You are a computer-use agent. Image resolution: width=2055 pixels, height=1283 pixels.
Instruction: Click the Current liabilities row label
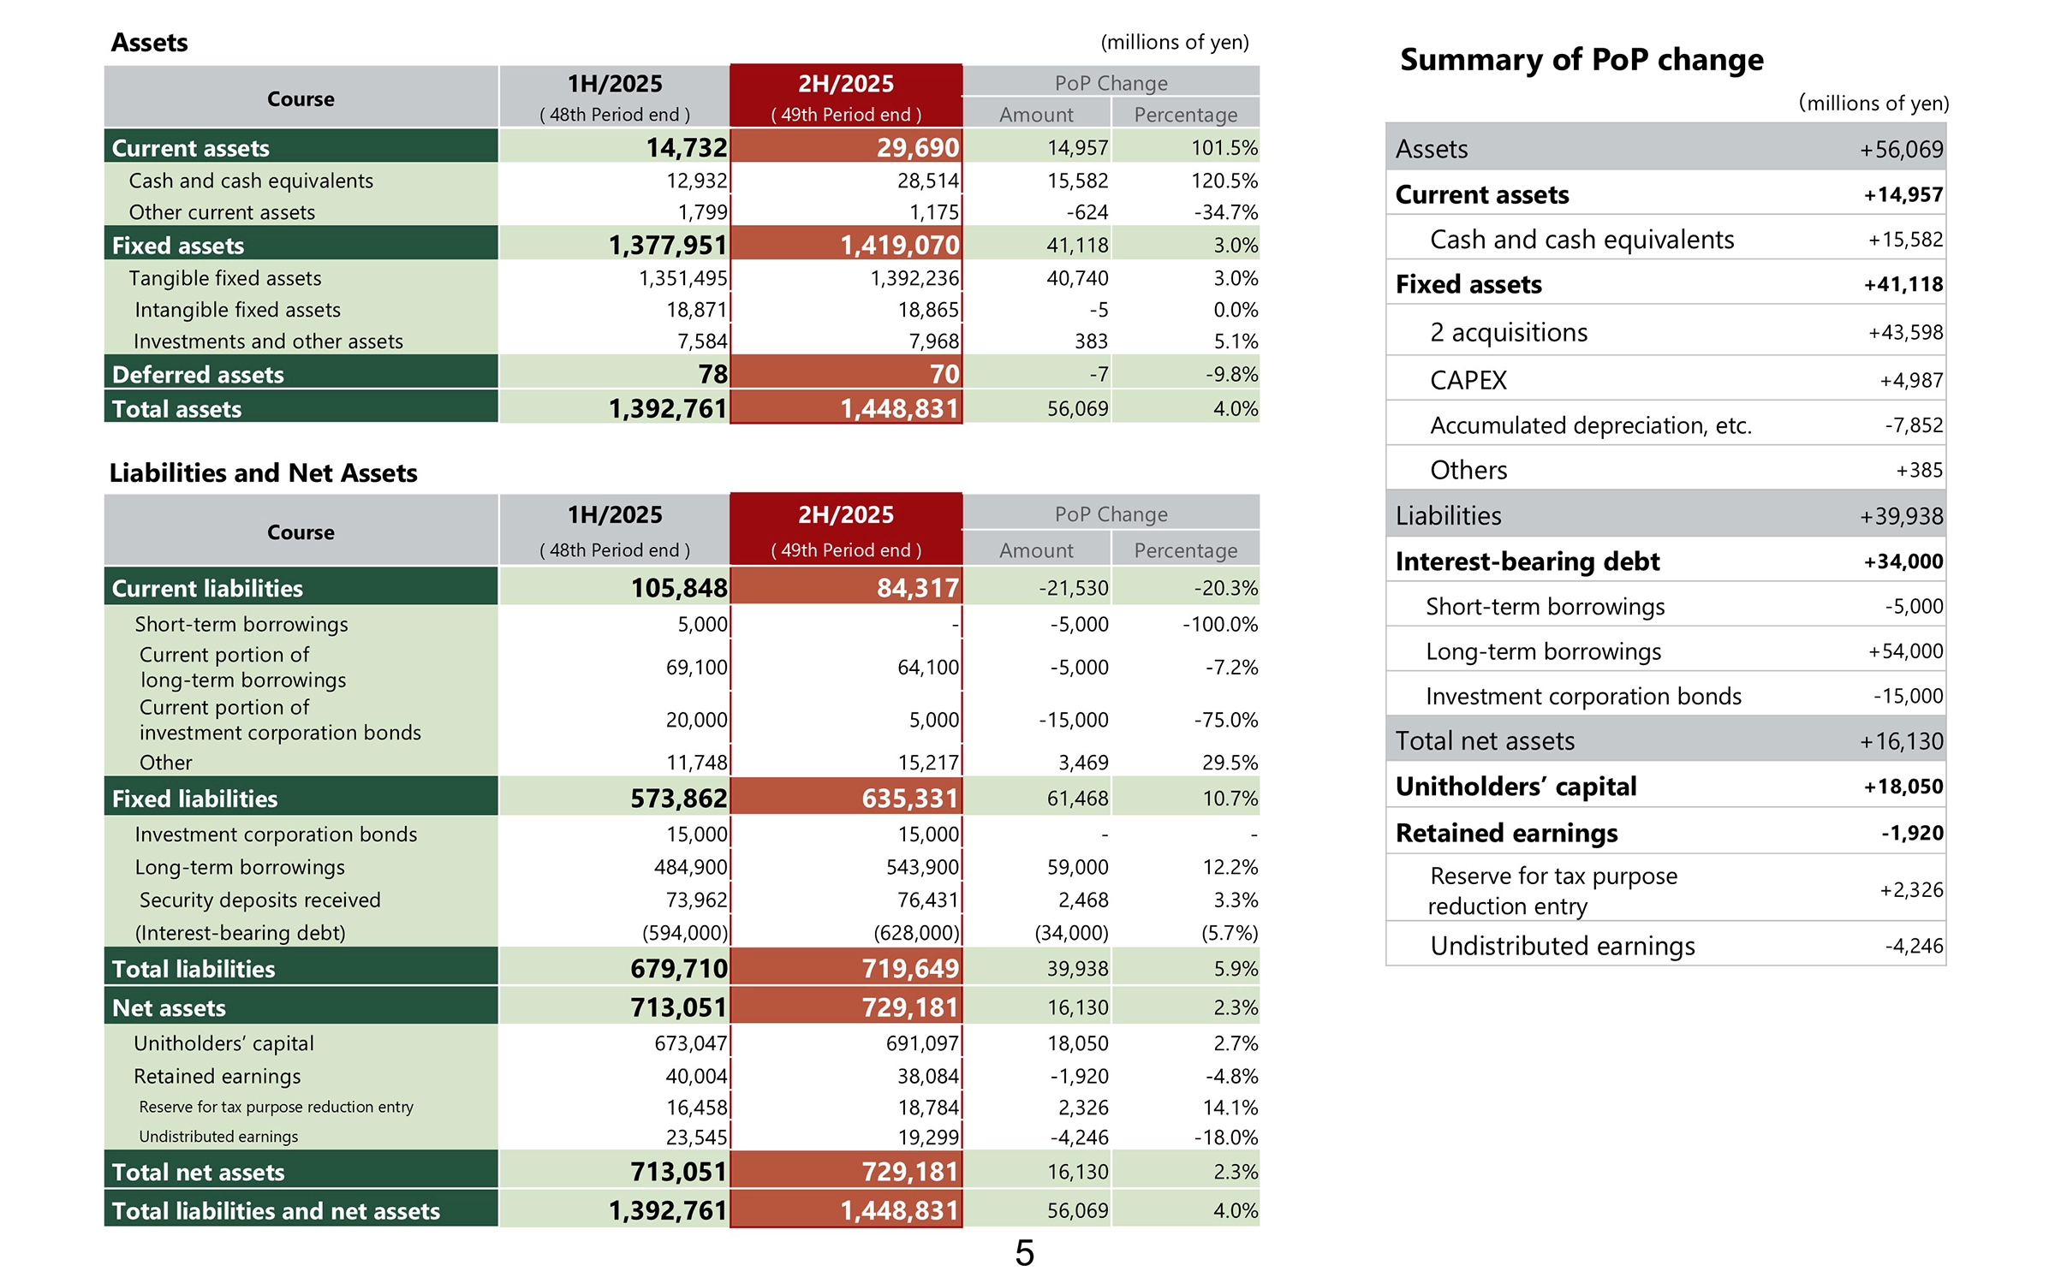tap(207, 588)
